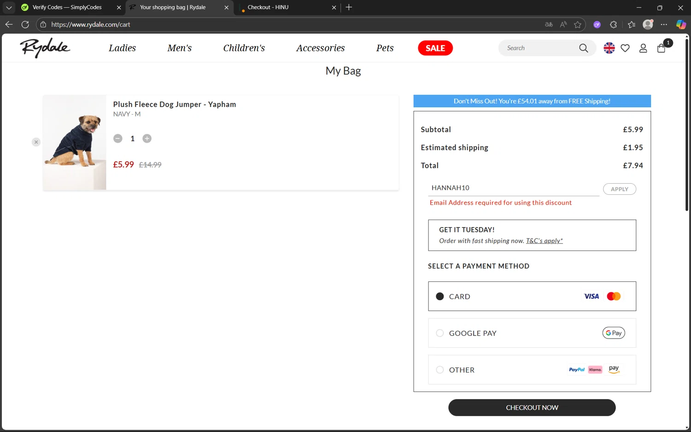Click the £5.99 sale price
This screenshot has height=432, width=691.
(123, 164)
